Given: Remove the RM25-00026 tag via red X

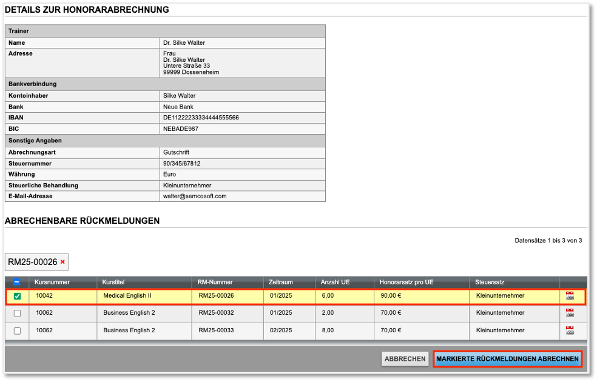Looking at the screenshot, I should [62, 262].
